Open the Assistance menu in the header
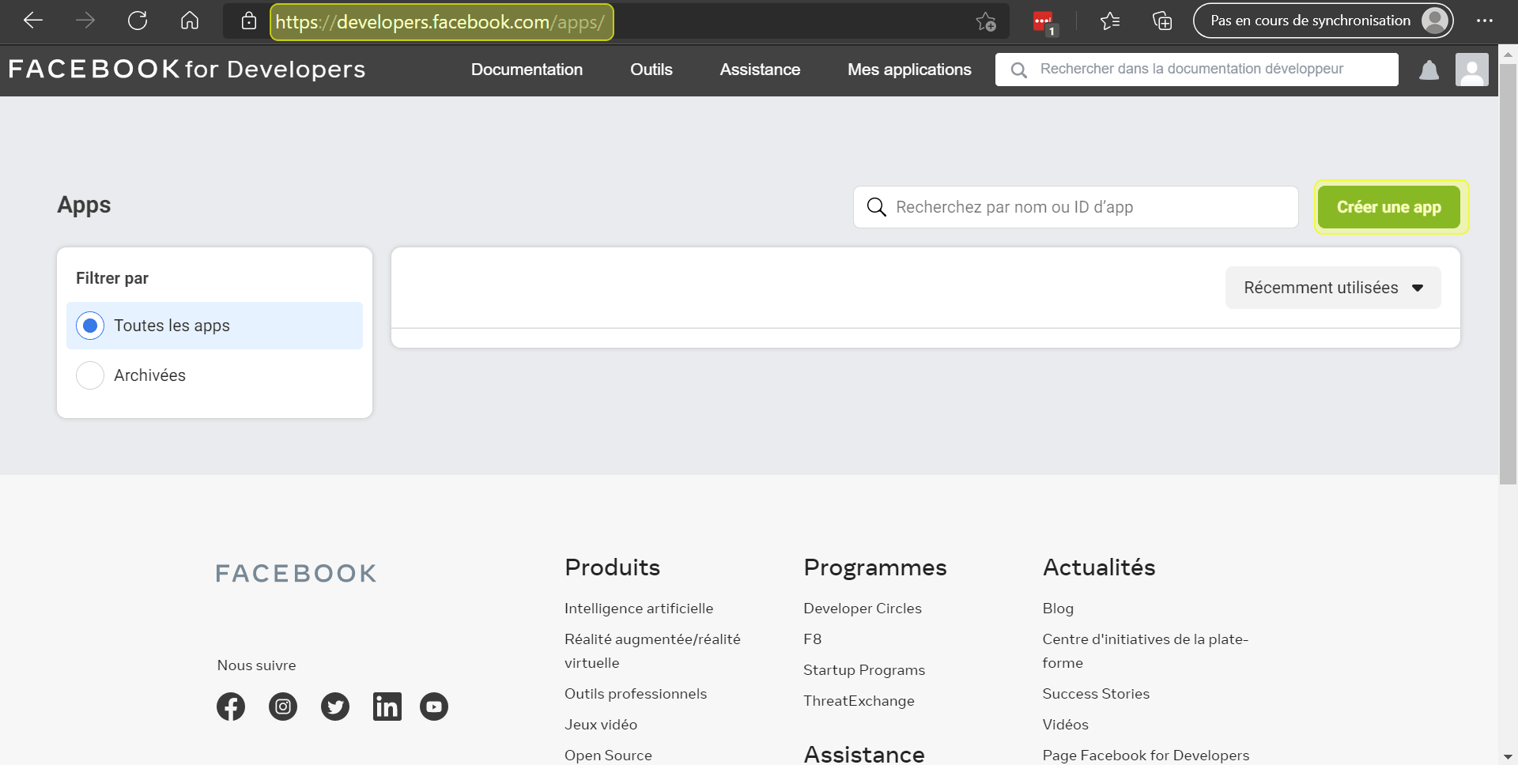 click(760, 70)
